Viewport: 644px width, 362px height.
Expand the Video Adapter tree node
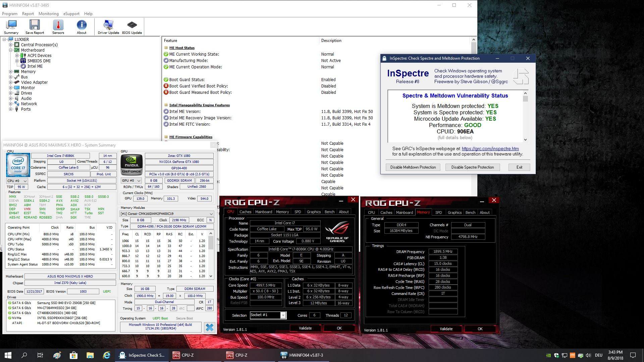(x=11, y=82)
